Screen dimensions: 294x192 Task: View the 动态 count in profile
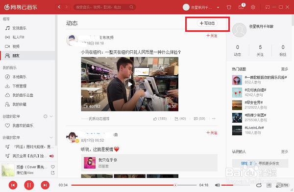(x=238, y=50)
